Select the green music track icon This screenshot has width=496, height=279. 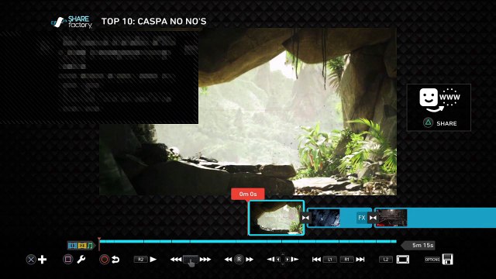pyautogui.click(x=90, y=246)
